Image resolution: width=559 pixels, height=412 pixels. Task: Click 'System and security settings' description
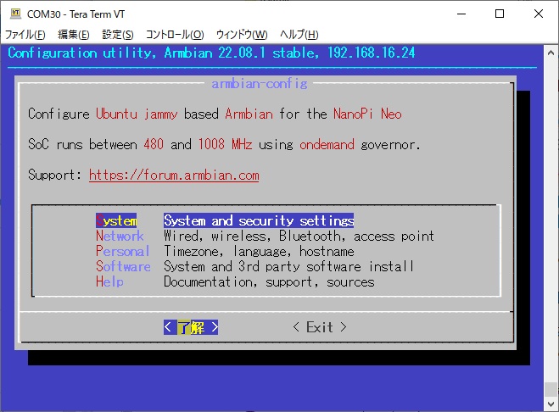259,220
